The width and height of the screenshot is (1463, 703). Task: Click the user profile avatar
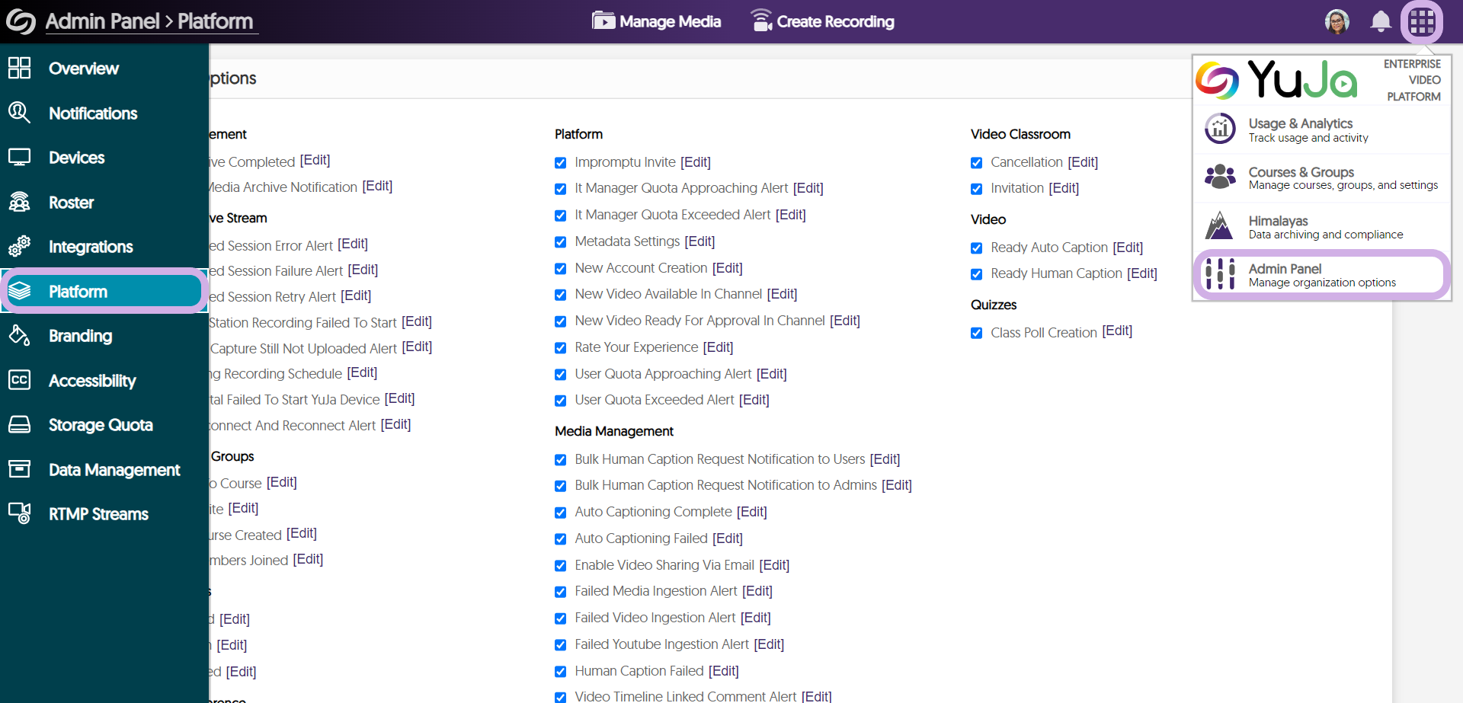pyautogui.click(x=1337, y=21)
